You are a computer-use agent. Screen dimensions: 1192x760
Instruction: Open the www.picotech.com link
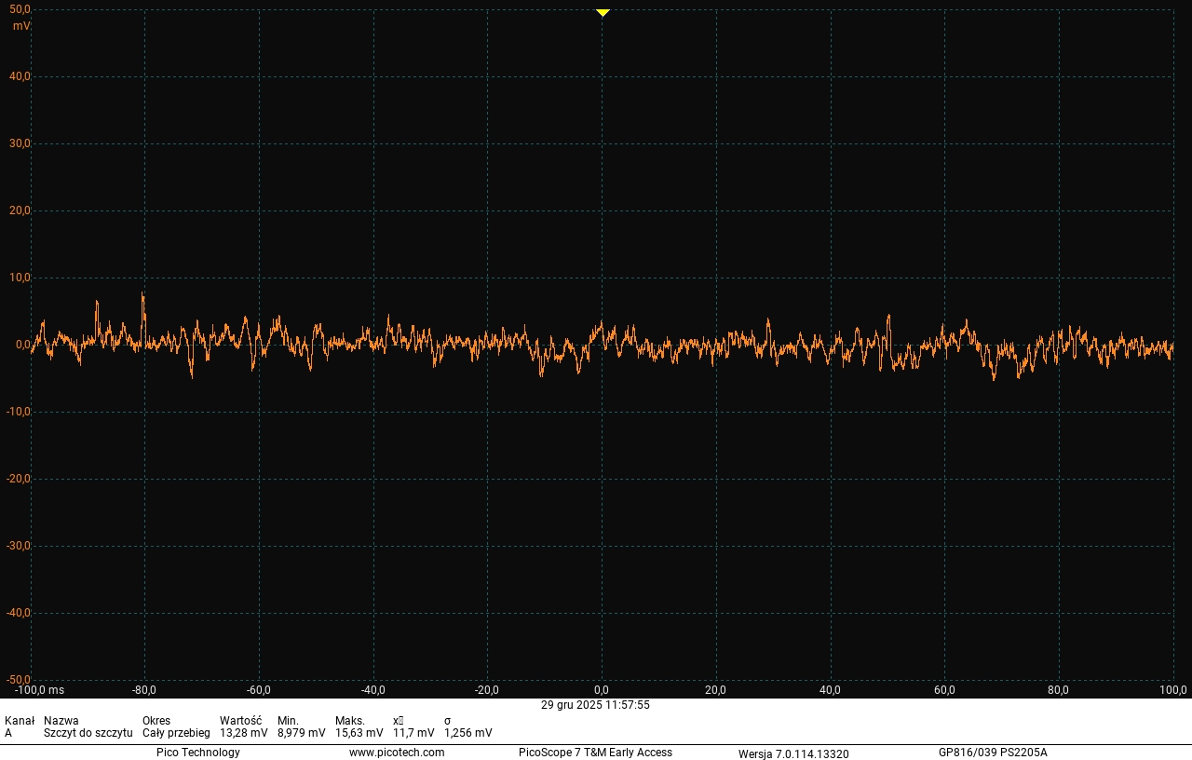click(x=397, y=753)
